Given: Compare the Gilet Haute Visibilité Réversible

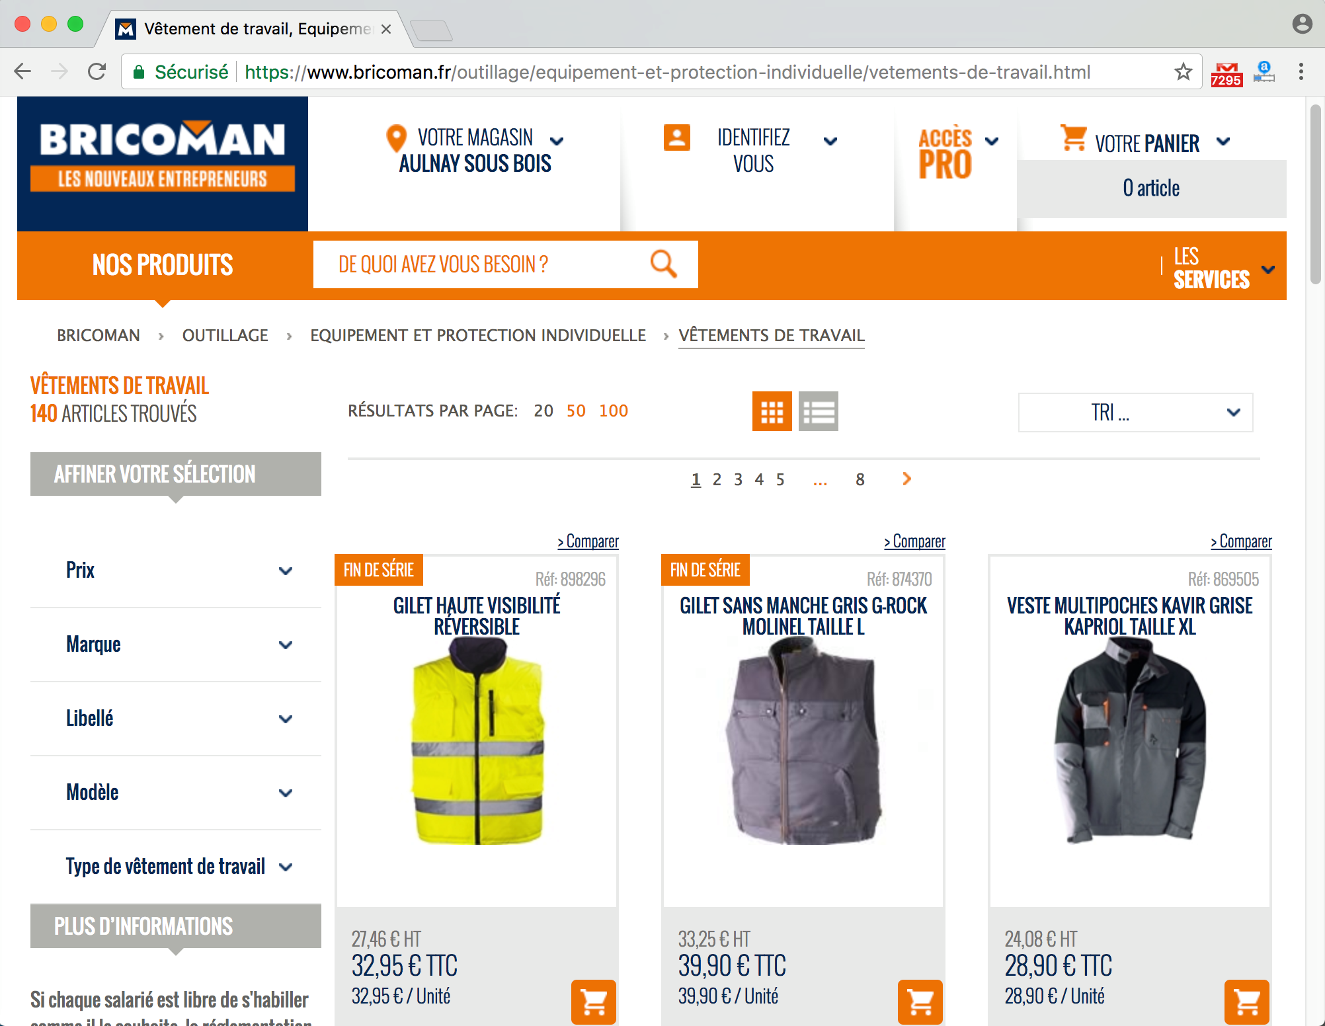Looking at the screenshot, I should (588, 541).
